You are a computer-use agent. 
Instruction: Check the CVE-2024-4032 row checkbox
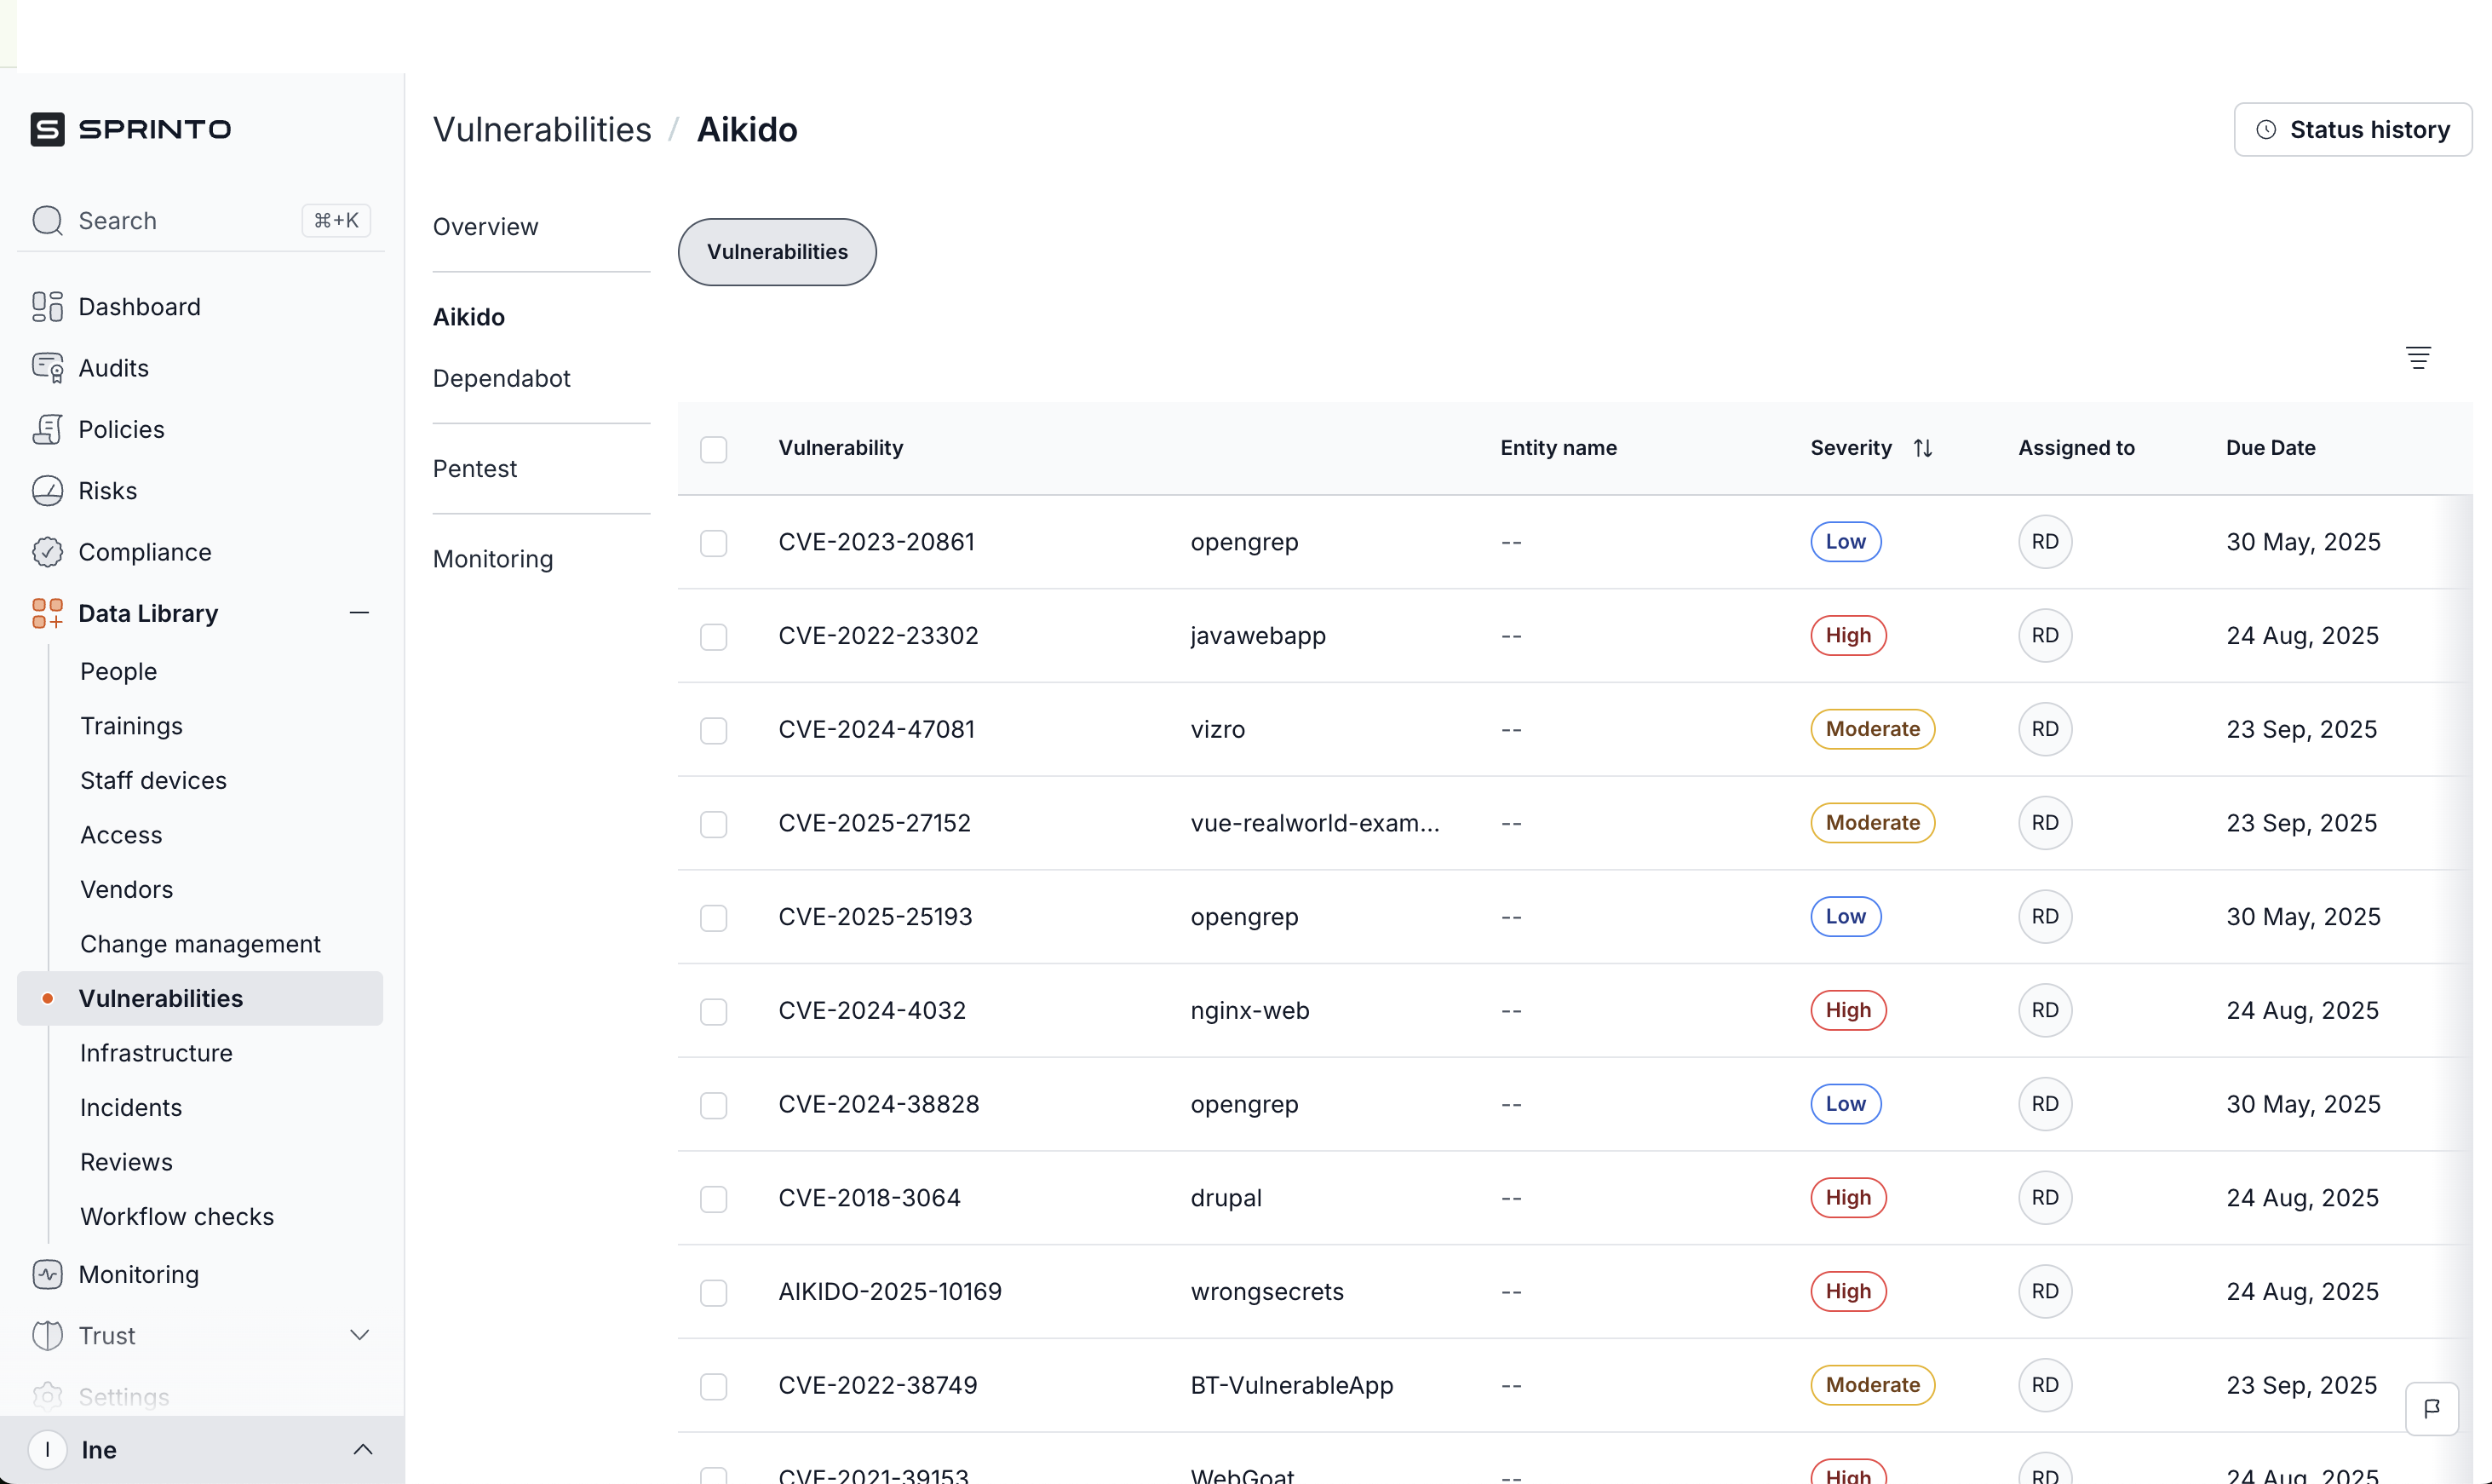[x=713, y=1012]
